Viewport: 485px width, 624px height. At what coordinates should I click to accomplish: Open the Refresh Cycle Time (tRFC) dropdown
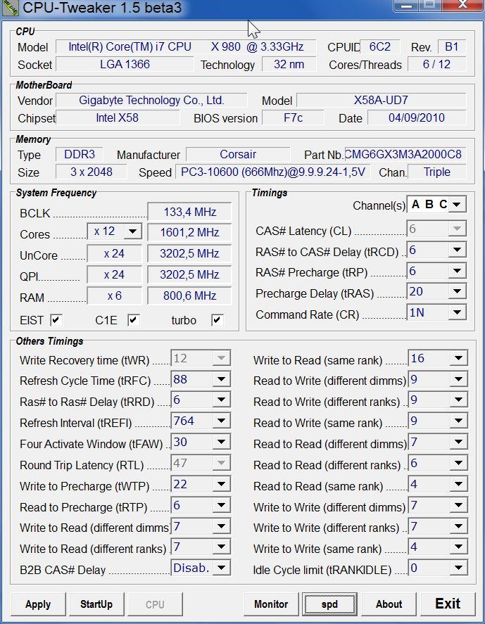(201, 379)
